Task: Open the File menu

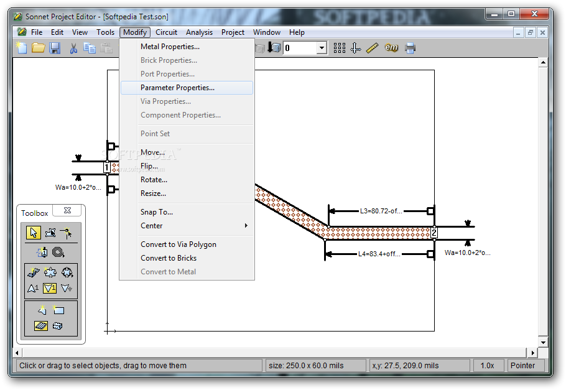Action: click(37, 32)
